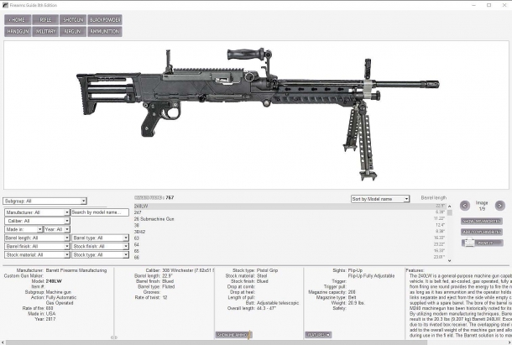The image size is (512, 345).
Task: Select model 64 in the list
Action: point(290,244)
